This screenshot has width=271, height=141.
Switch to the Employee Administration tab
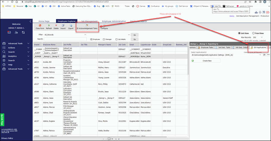[114, 21]
